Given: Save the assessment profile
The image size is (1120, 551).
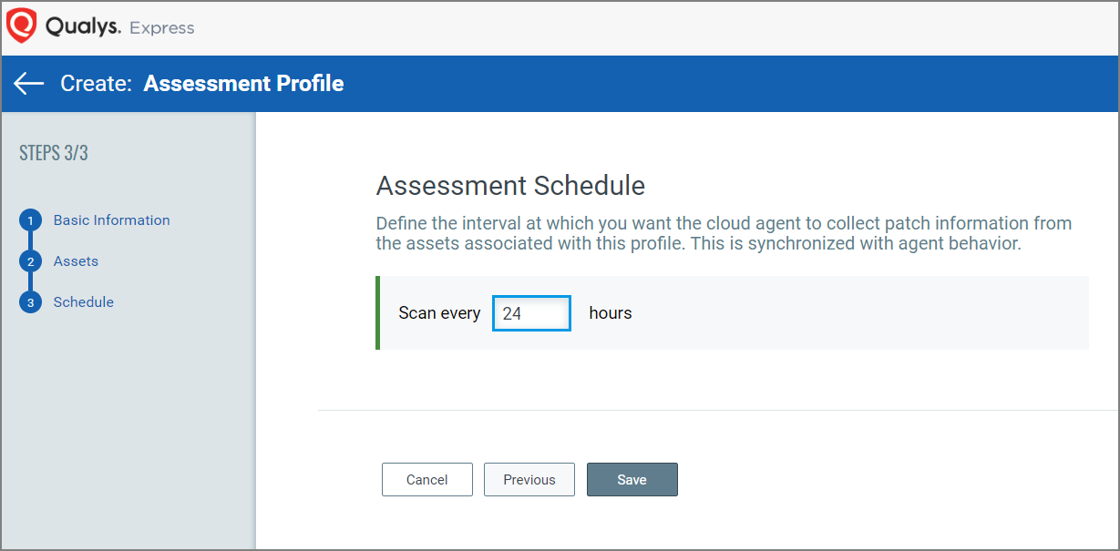Looking at the screenshot, I should pyautogui.click(x=632, y=479).
